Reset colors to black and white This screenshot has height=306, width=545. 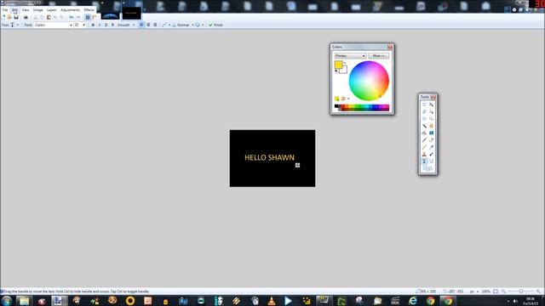pos(336,71)
